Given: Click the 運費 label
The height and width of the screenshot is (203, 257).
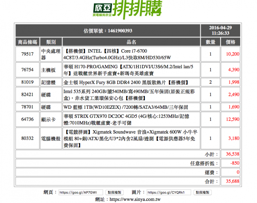Looking at the screenshot, I should point(211,172).
